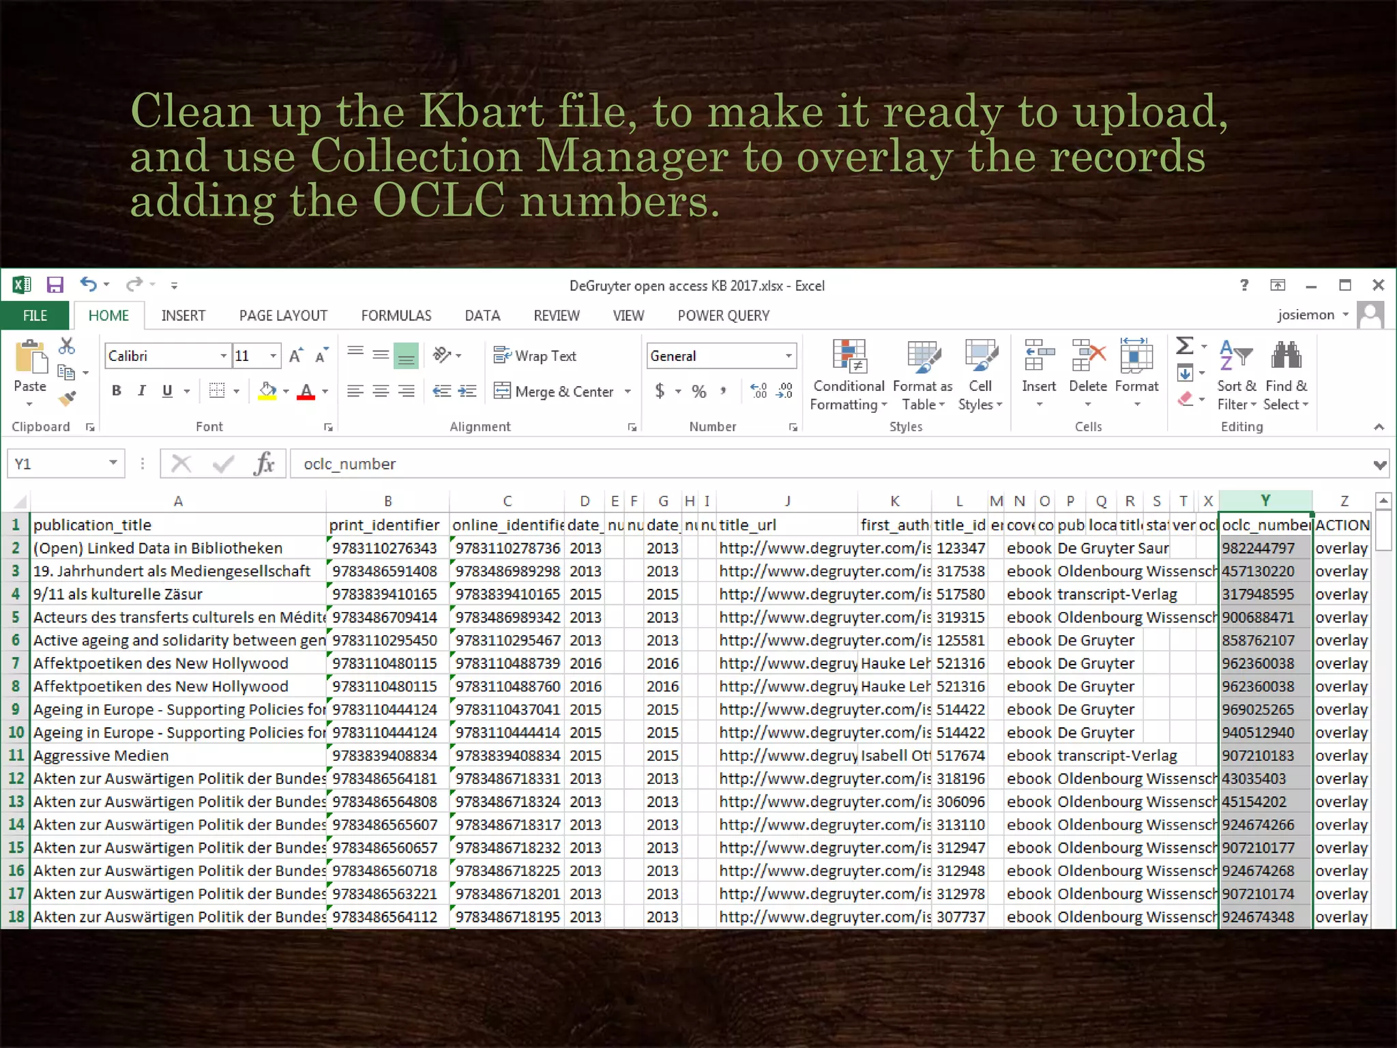Open Find & Select binoculars menu

click(1286, 375)
